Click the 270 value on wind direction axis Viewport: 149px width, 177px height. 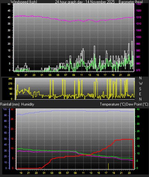[10, 84]
